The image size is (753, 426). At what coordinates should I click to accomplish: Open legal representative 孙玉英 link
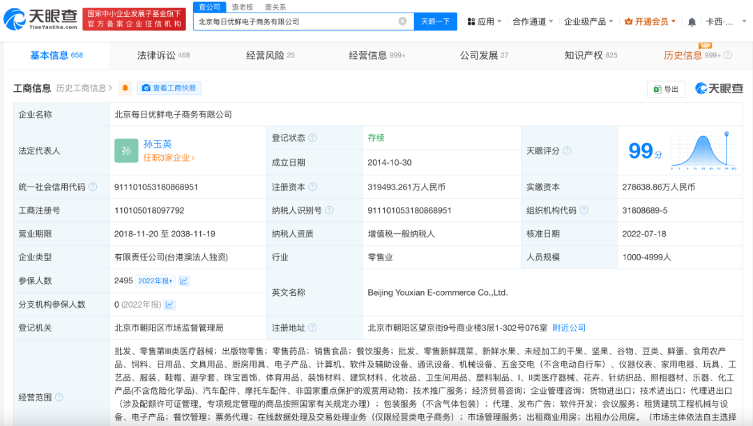pos(158,144)
